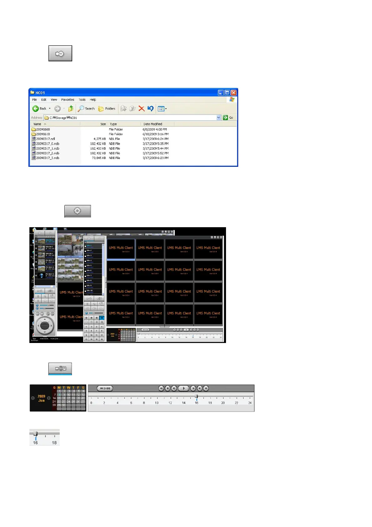Open the File menu

point(34,100)
